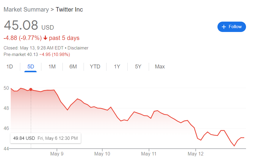Click the Disclaimer link

pos(78,48)
